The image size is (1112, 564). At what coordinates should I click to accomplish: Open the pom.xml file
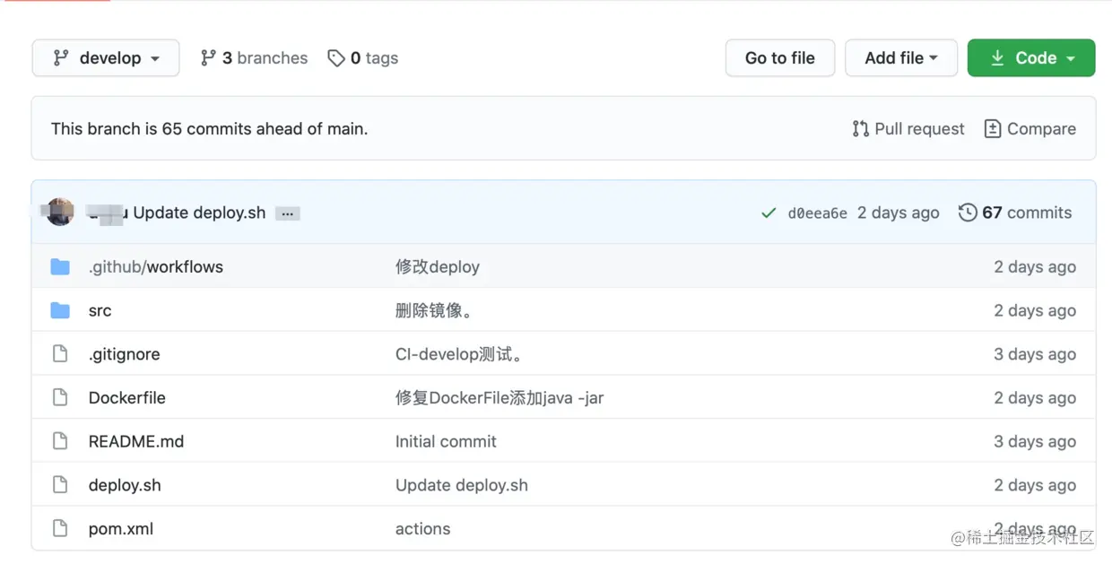coord(121,529)
